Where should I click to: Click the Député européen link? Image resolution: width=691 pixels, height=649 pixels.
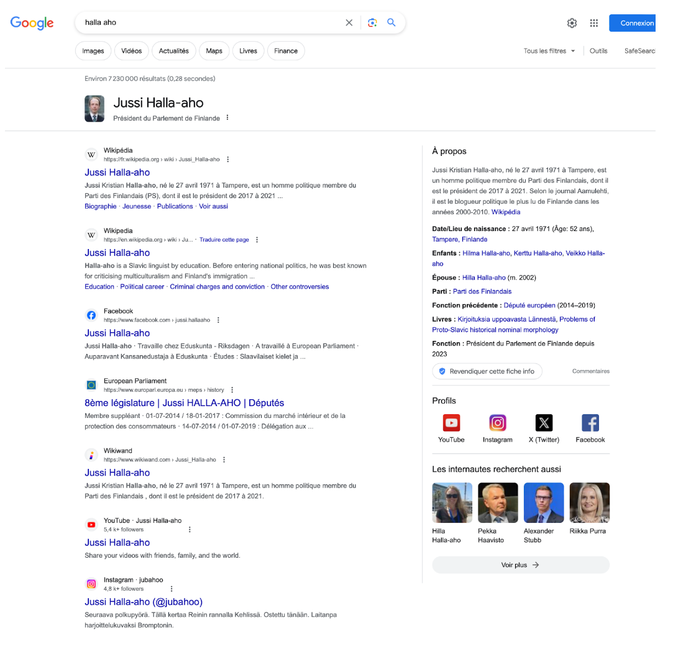point(529,306)
